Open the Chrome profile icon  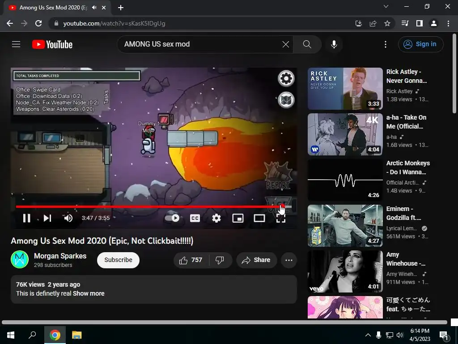434,23
